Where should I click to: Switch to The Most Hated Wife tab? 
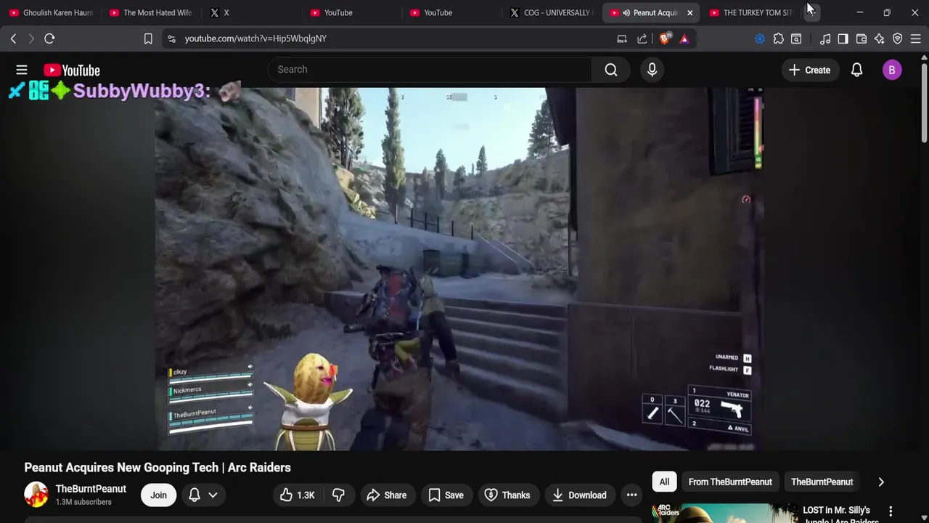[152, 12]
